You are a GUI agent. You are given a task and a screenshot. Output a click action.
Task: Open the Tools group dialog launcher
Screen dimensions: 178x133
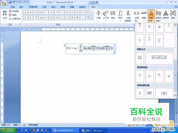click(20, 24)
